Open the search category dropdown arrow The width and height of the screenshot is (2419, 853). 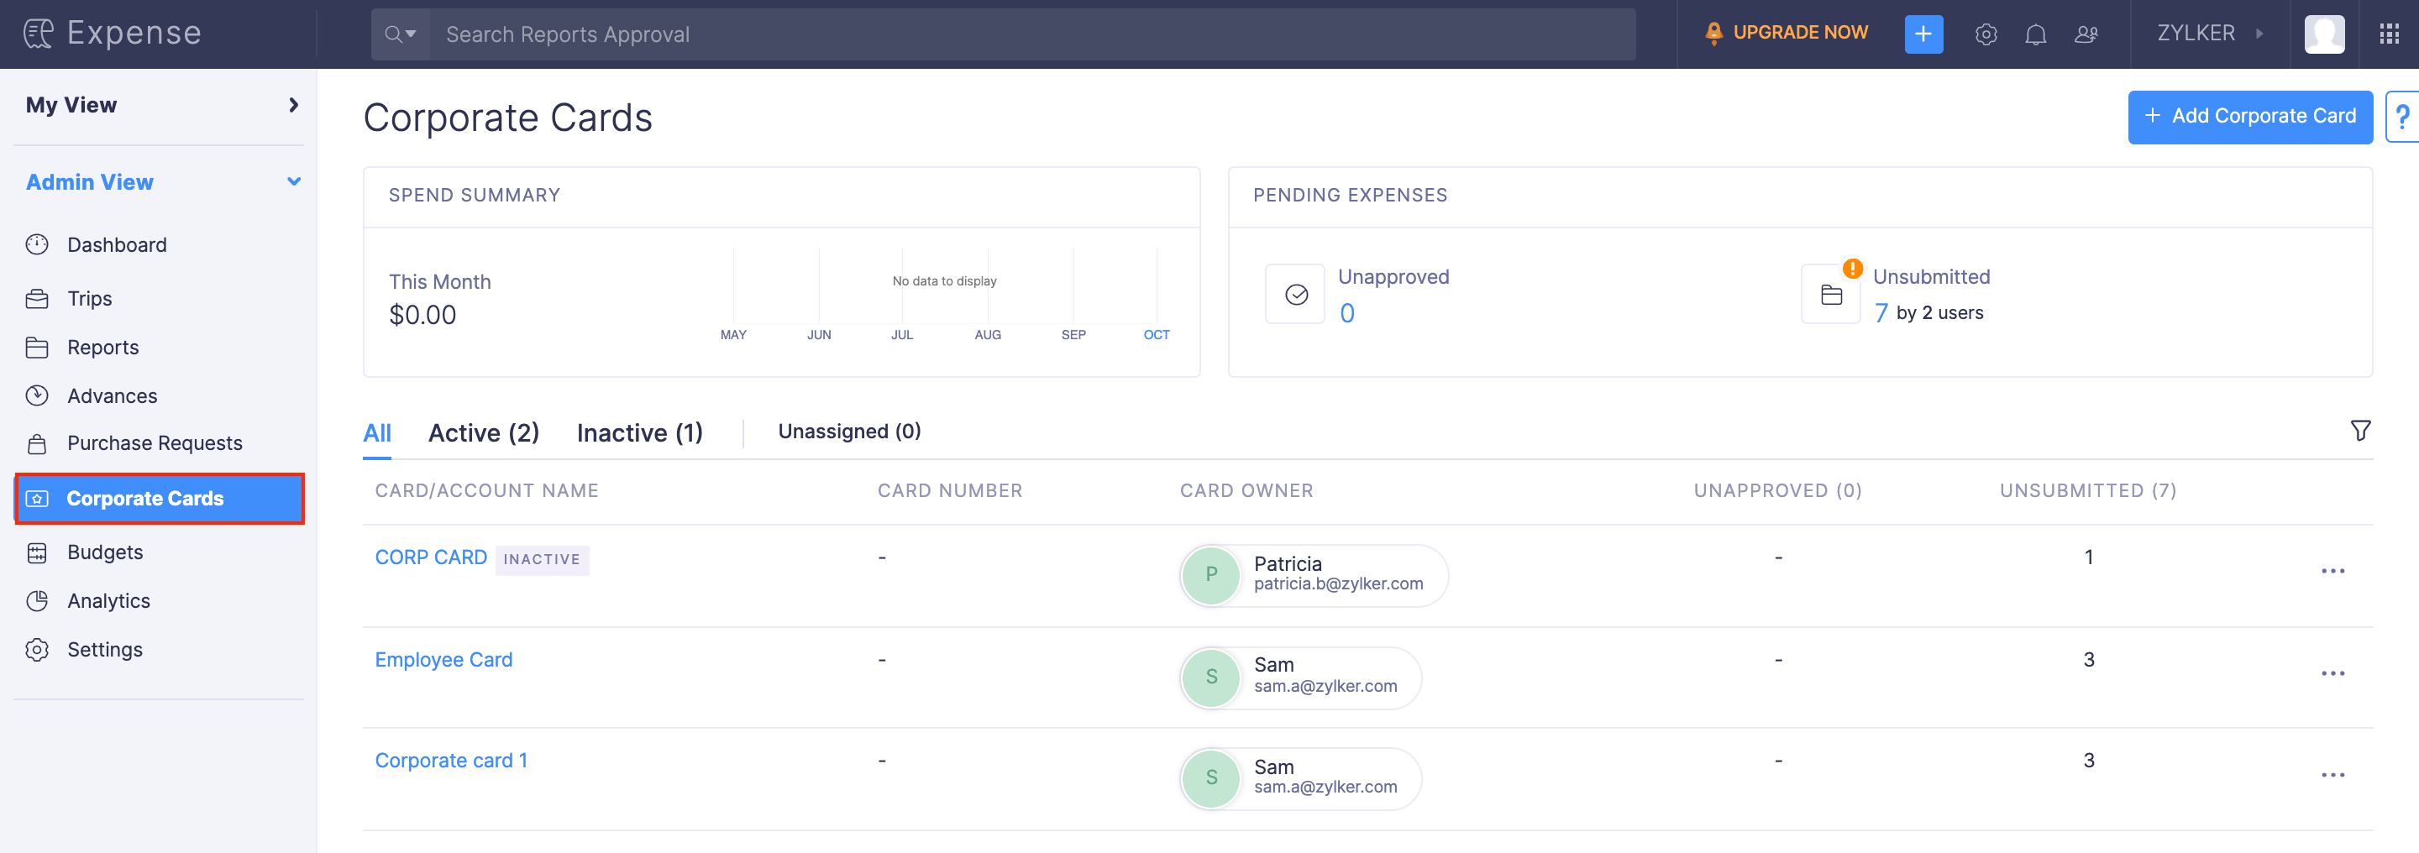412,34
